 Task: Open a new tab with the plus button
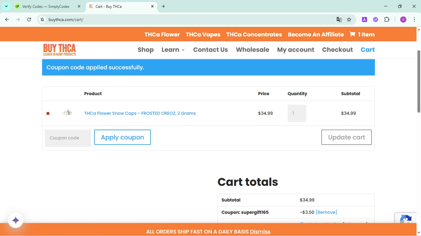point(164,6)
